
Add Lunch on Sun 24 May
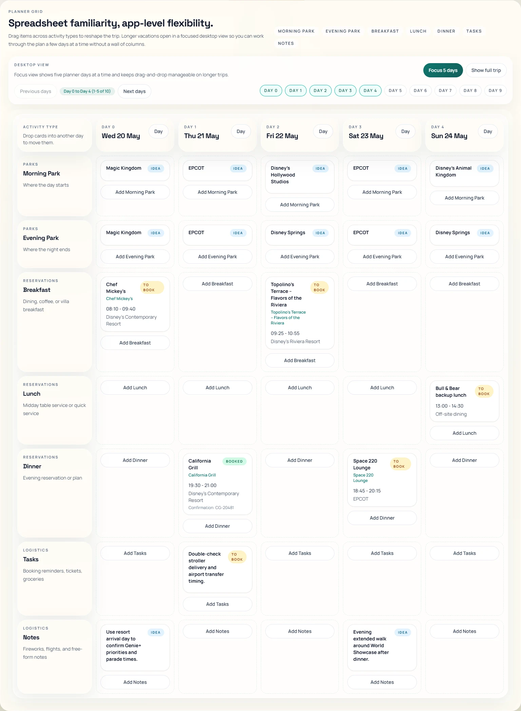point(464,433)
